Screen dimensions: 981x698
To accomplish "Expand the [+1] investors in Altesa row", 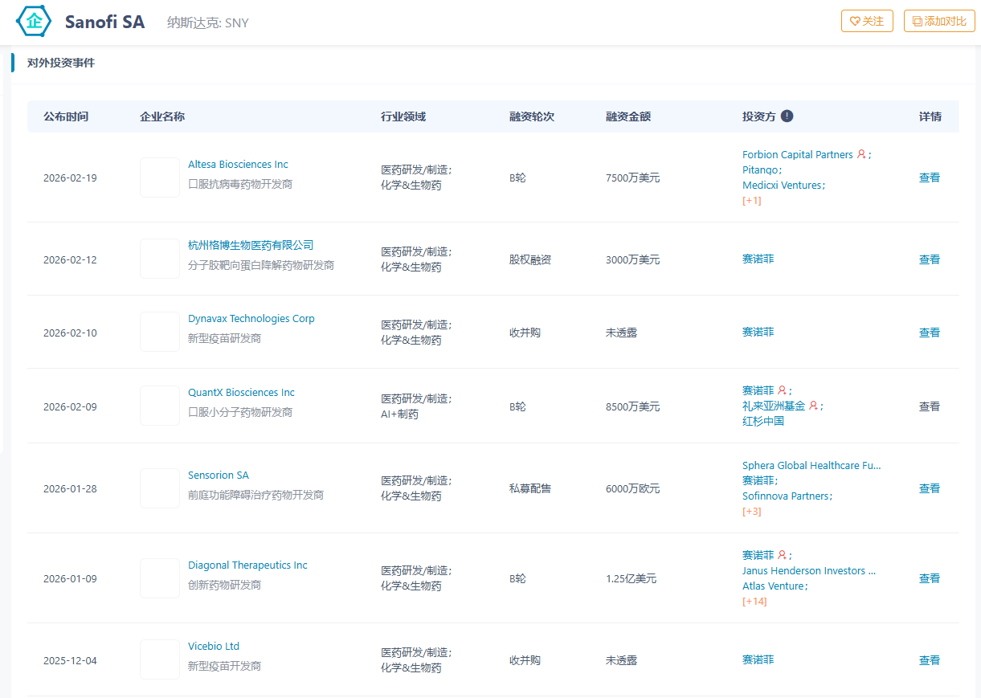I will tap(751, 200).
